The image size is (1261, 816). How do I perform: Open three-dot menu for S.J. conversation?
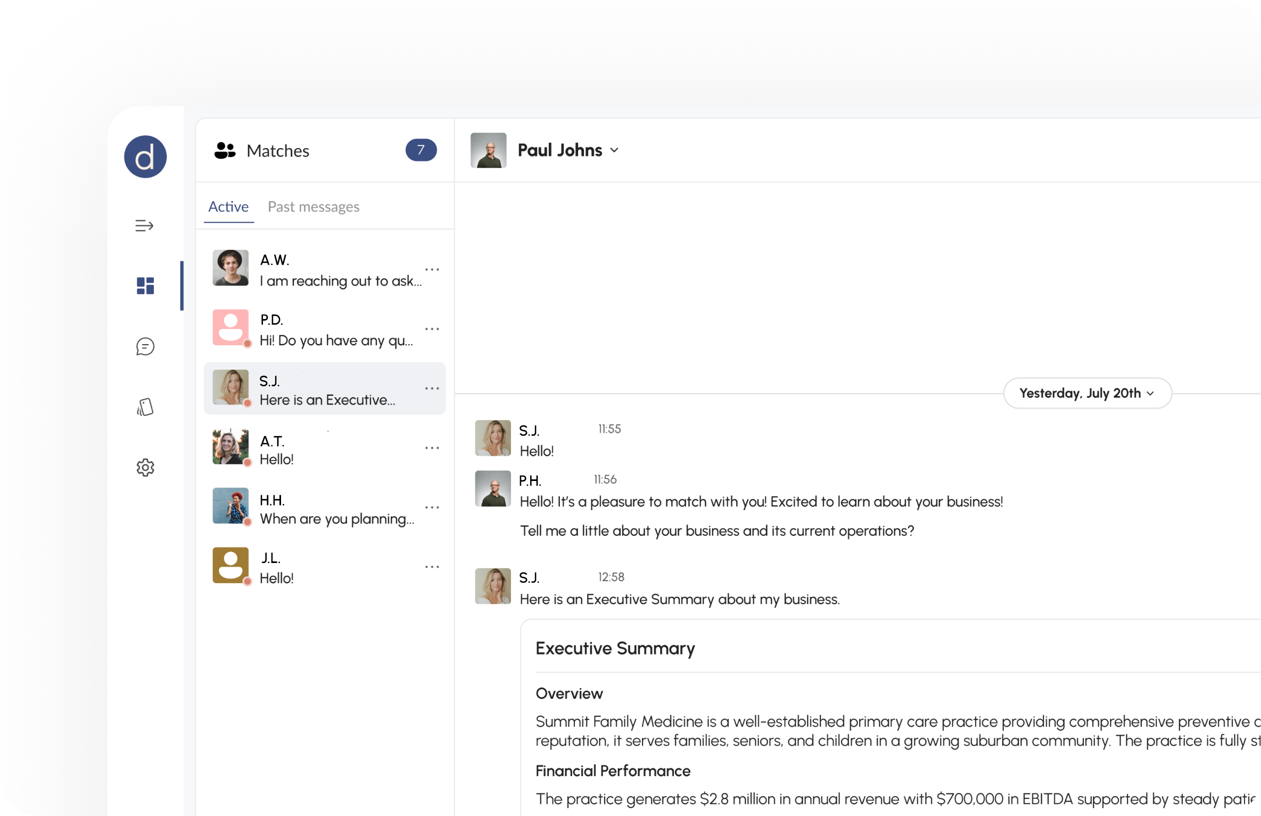[x=432, y=389]
